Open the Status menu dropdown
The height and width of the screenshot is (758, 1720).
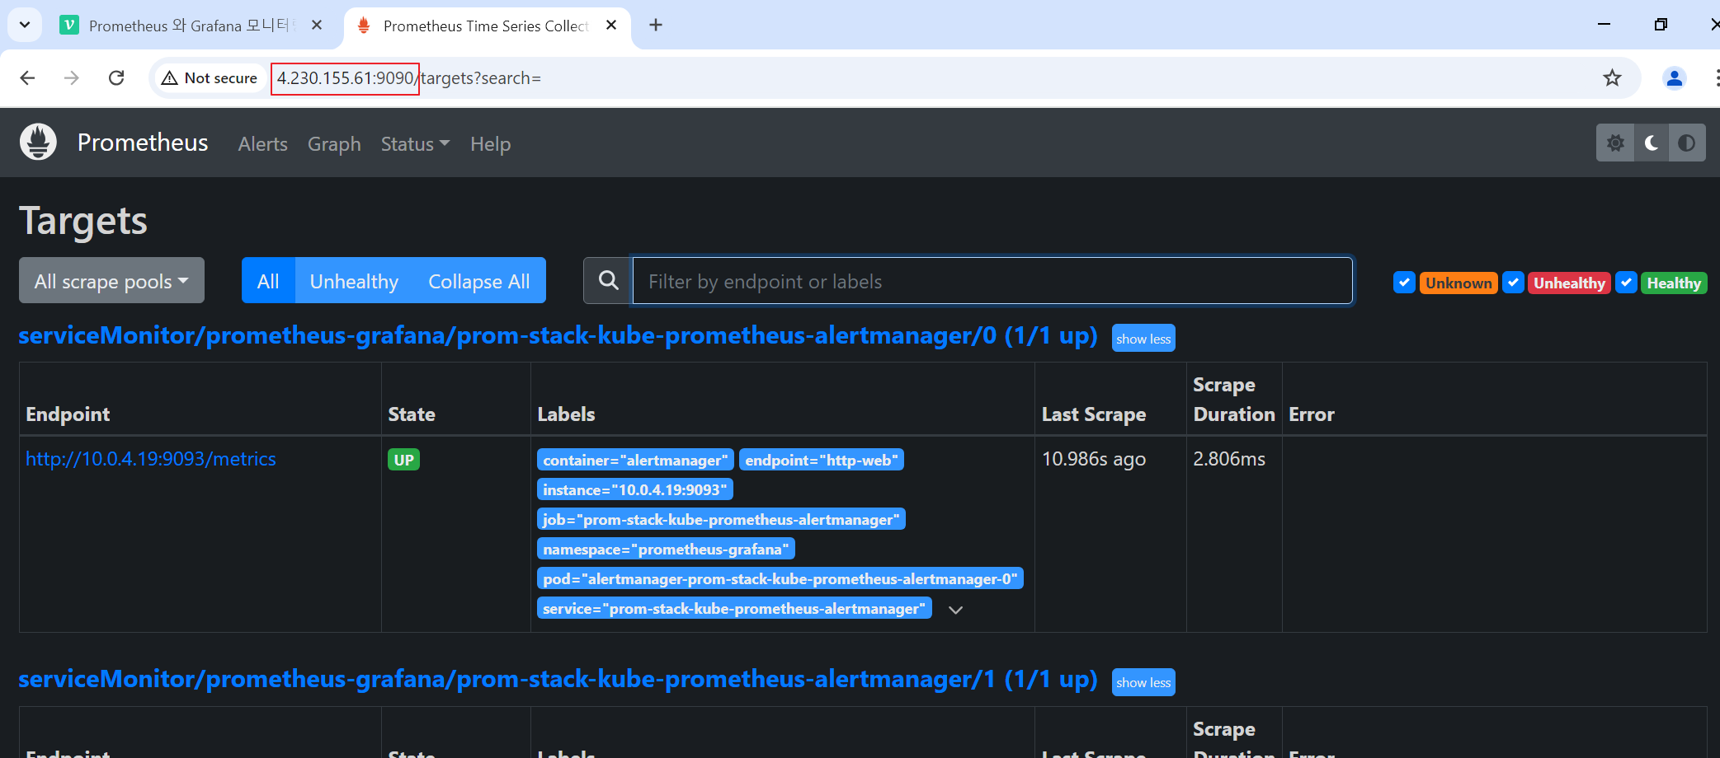point(415,144)
